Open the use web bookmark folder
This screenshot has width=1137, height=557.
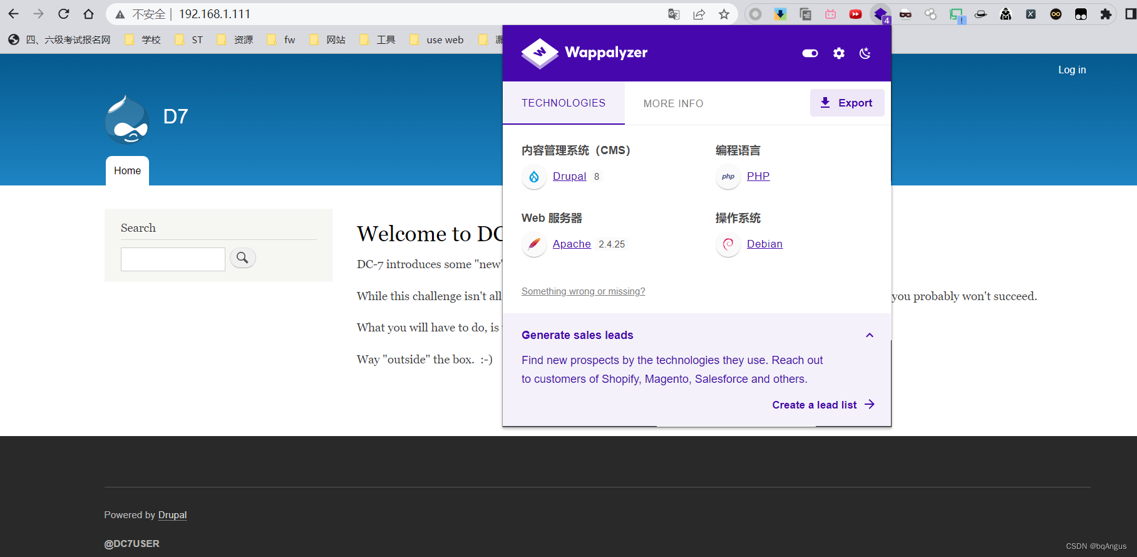click(x=436, y=39)
